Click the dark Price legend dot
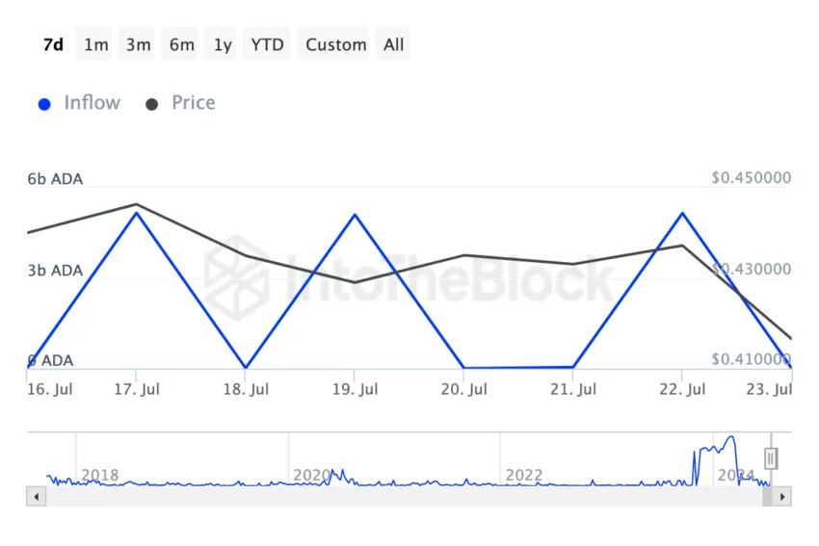 coord(151,104)
